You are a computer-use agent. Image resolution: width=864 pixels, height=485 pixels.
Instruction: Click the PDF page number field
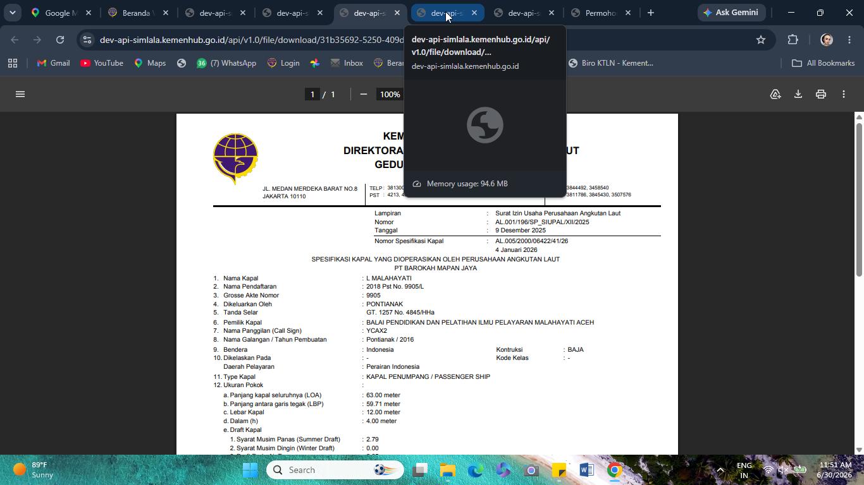[x=312, y=94]
